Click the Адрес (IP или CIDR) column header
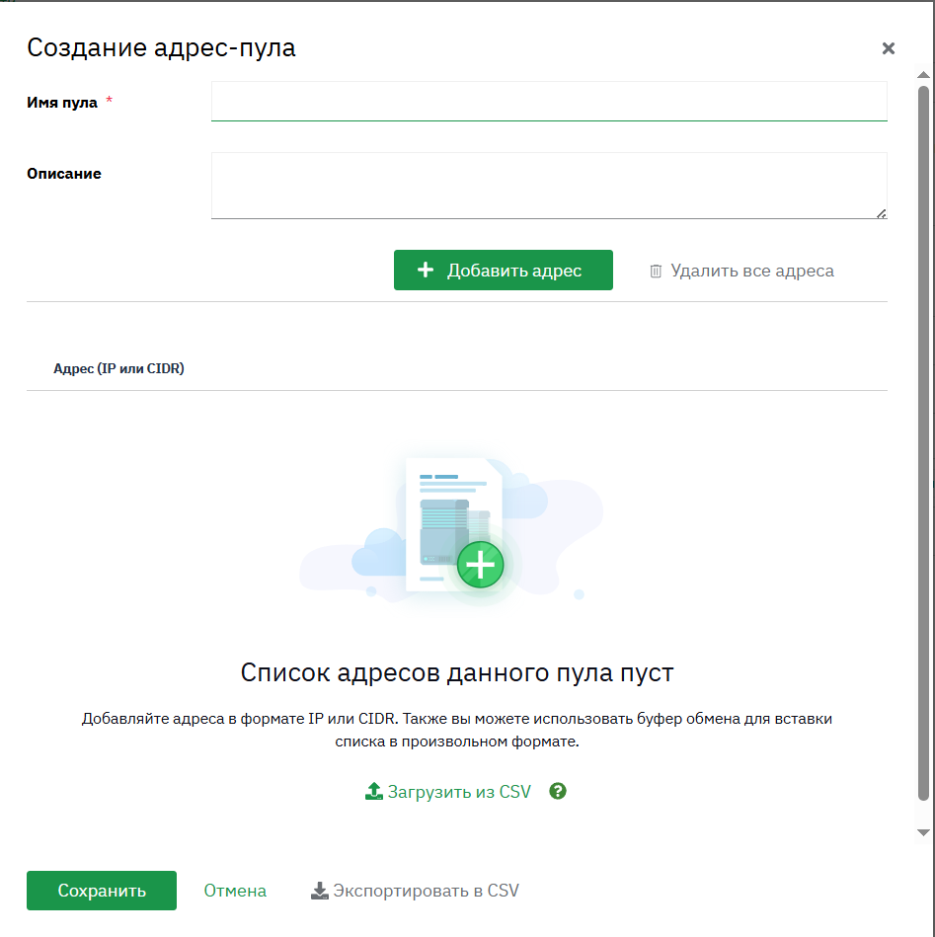 coord(118,368)
